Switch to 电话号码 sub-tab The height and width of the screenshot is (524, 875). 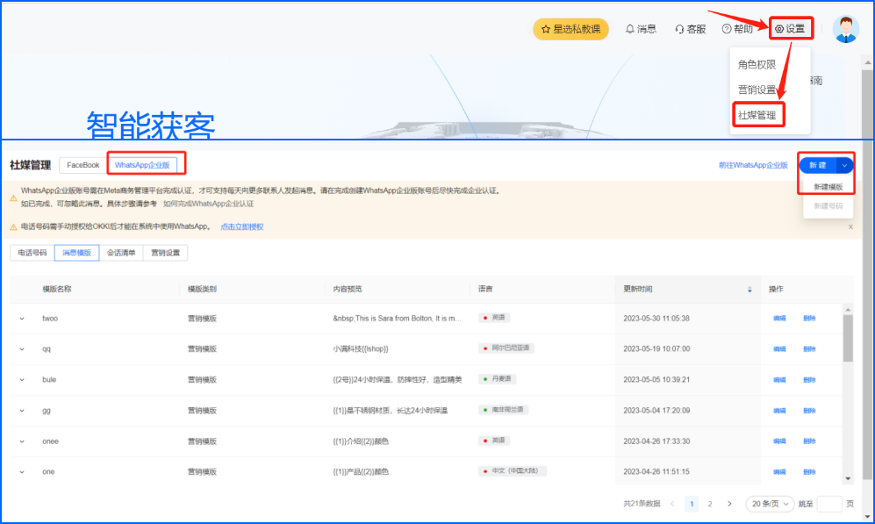coord(32,253)
